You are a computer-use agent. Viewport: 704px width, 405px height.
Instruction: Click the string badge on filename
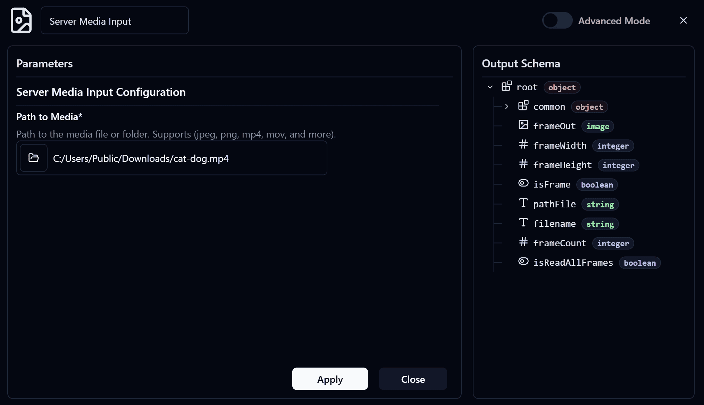coord(600,224)
